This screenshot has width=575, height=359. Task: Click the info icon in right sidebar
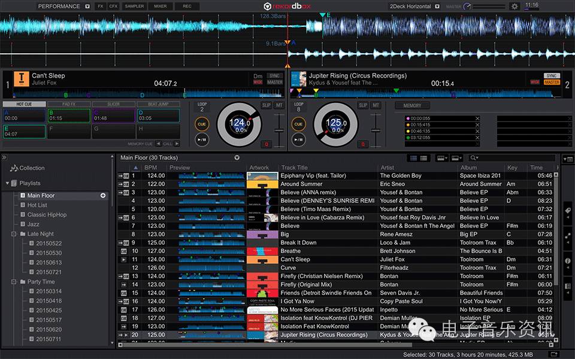[567, 261]
